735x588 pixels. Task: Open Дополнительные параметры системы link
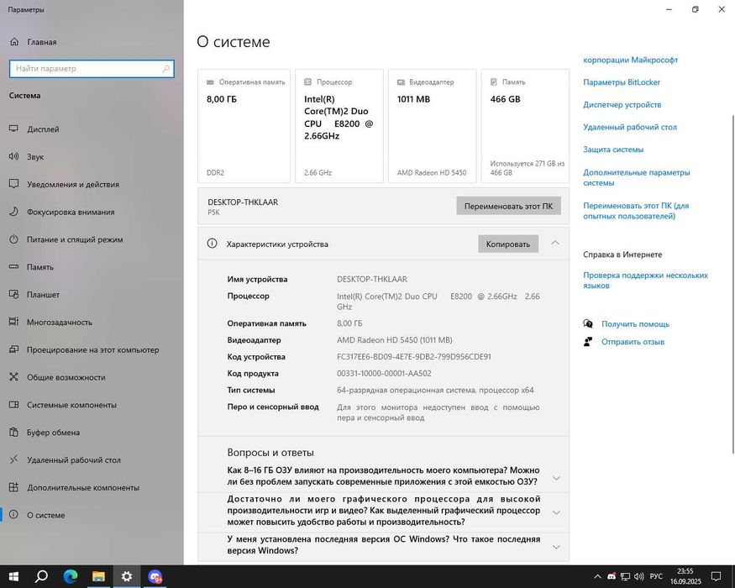(x=637, y=177)
